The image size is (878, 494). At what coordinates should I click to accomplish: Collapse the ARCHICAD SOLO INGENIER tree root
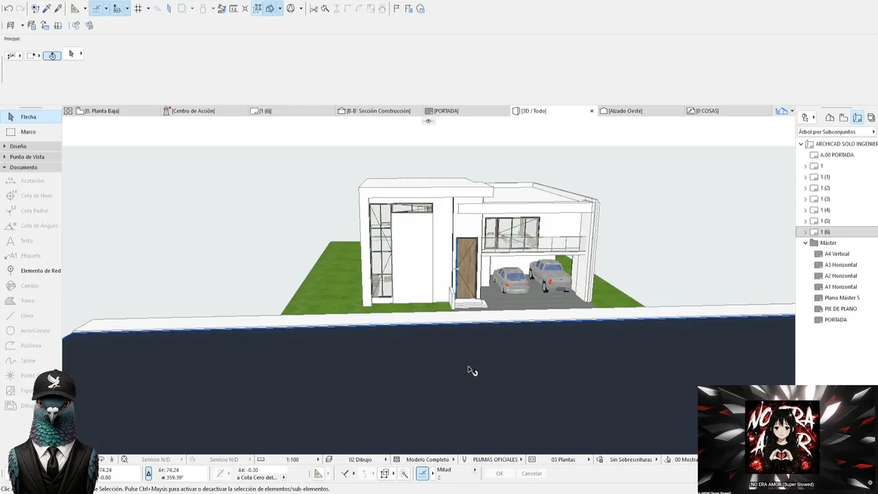[800, 144]
